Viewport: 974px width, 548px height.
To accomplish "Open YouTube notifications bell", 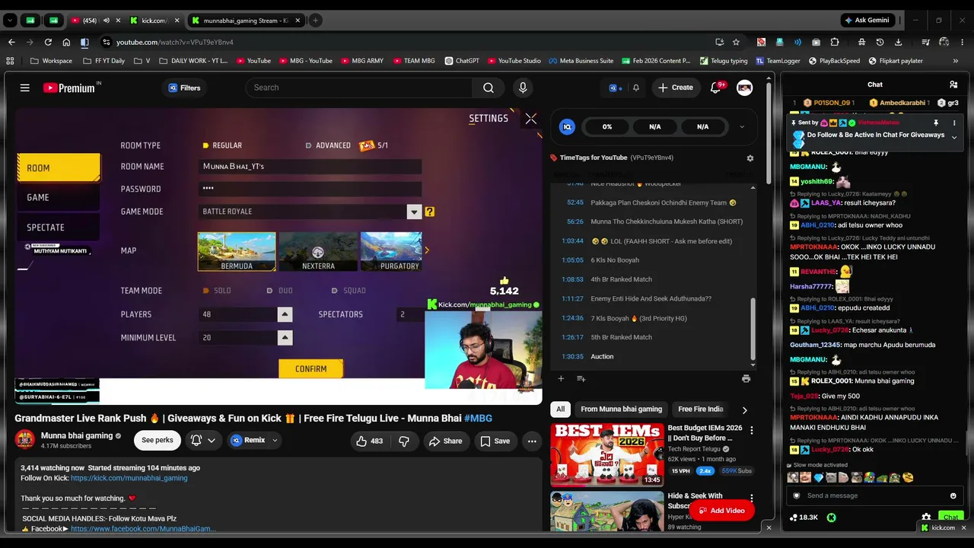I will 715,88.
